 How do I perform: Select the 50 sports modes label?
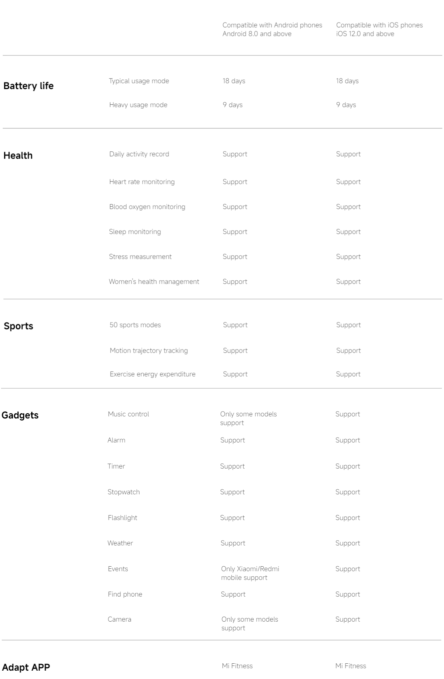(135, 325)
